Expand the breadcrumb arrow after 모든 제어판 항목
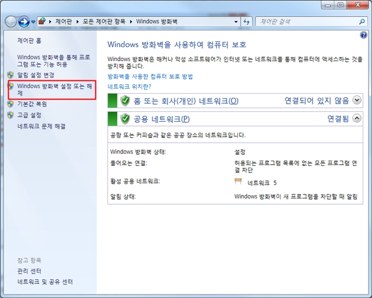 [131, 22]
